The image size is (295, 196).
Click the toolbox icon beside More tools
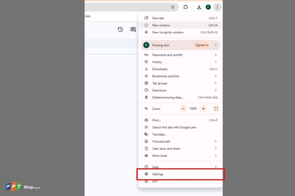pos(146,156)
